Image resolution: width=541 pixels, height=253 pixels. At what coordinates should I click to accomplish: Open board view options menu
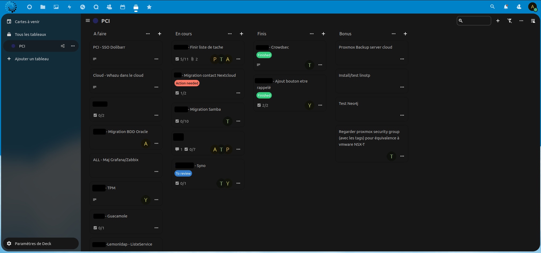[x=521, y=21]
